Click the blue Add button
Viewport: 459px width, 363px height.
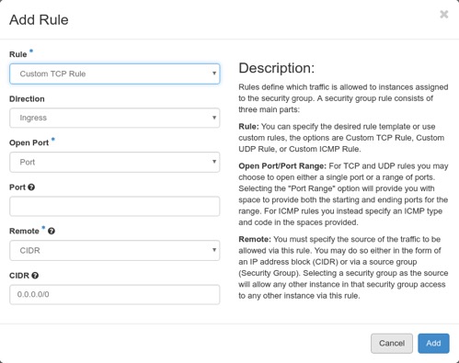pyautogui.click(x=433, y=344)
